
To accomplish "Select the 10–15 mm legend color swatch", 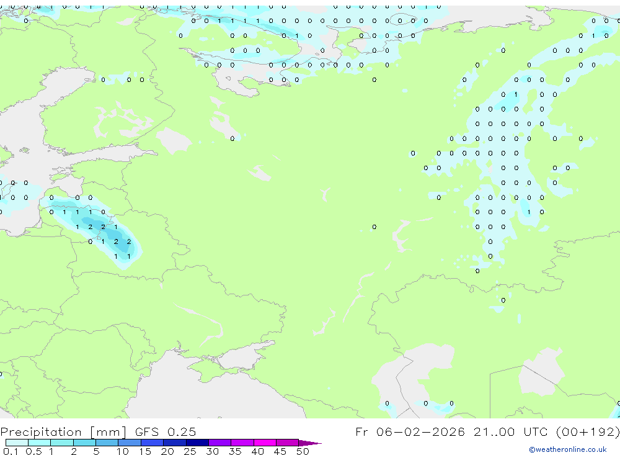I will [x=130, y=443].
